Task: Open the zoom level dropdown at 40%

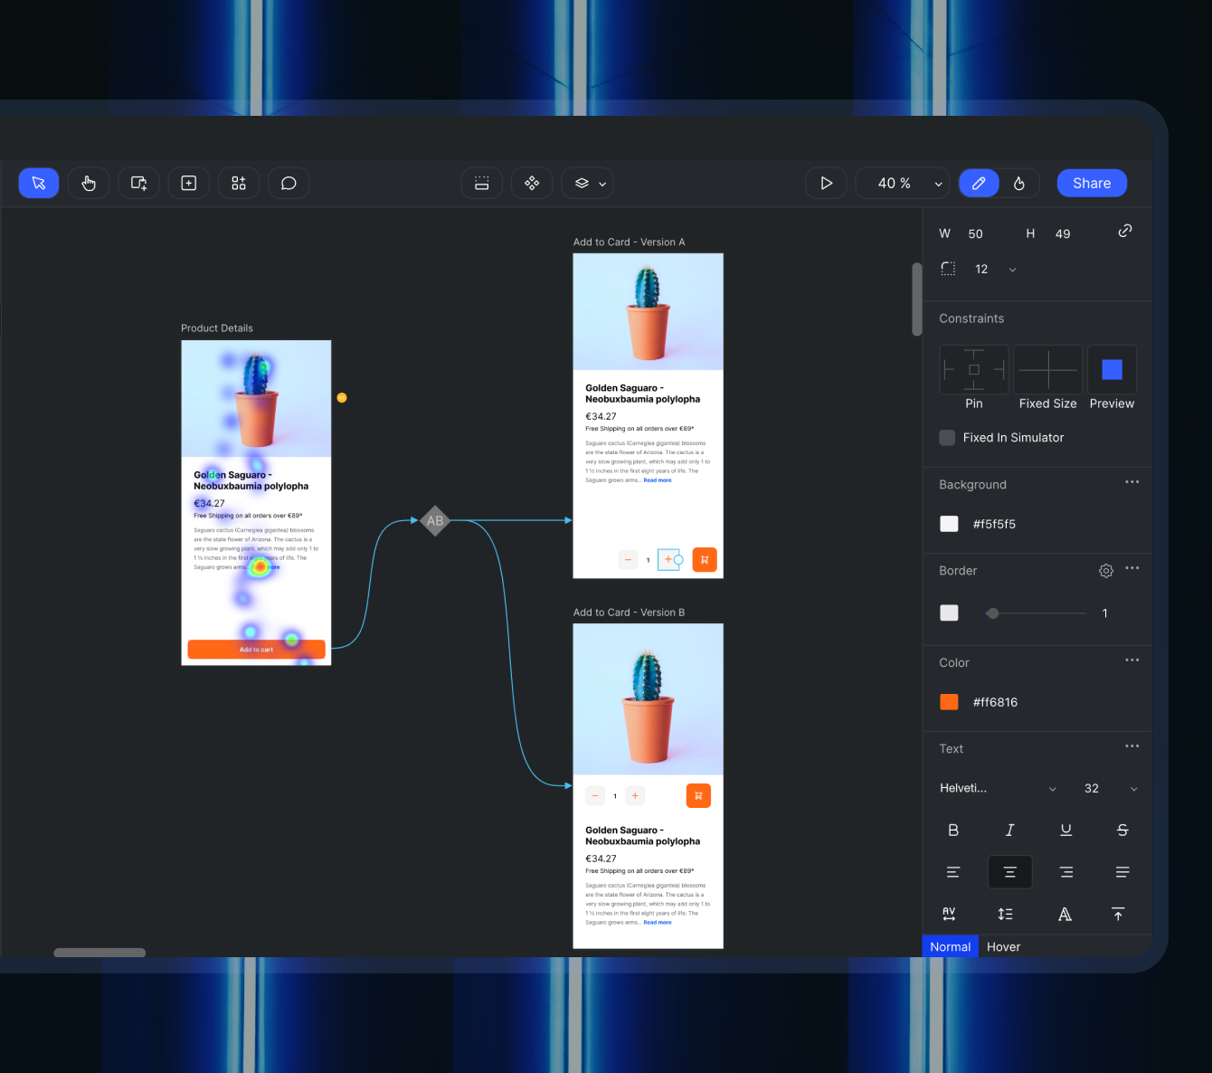Action: tap(938, 183)
